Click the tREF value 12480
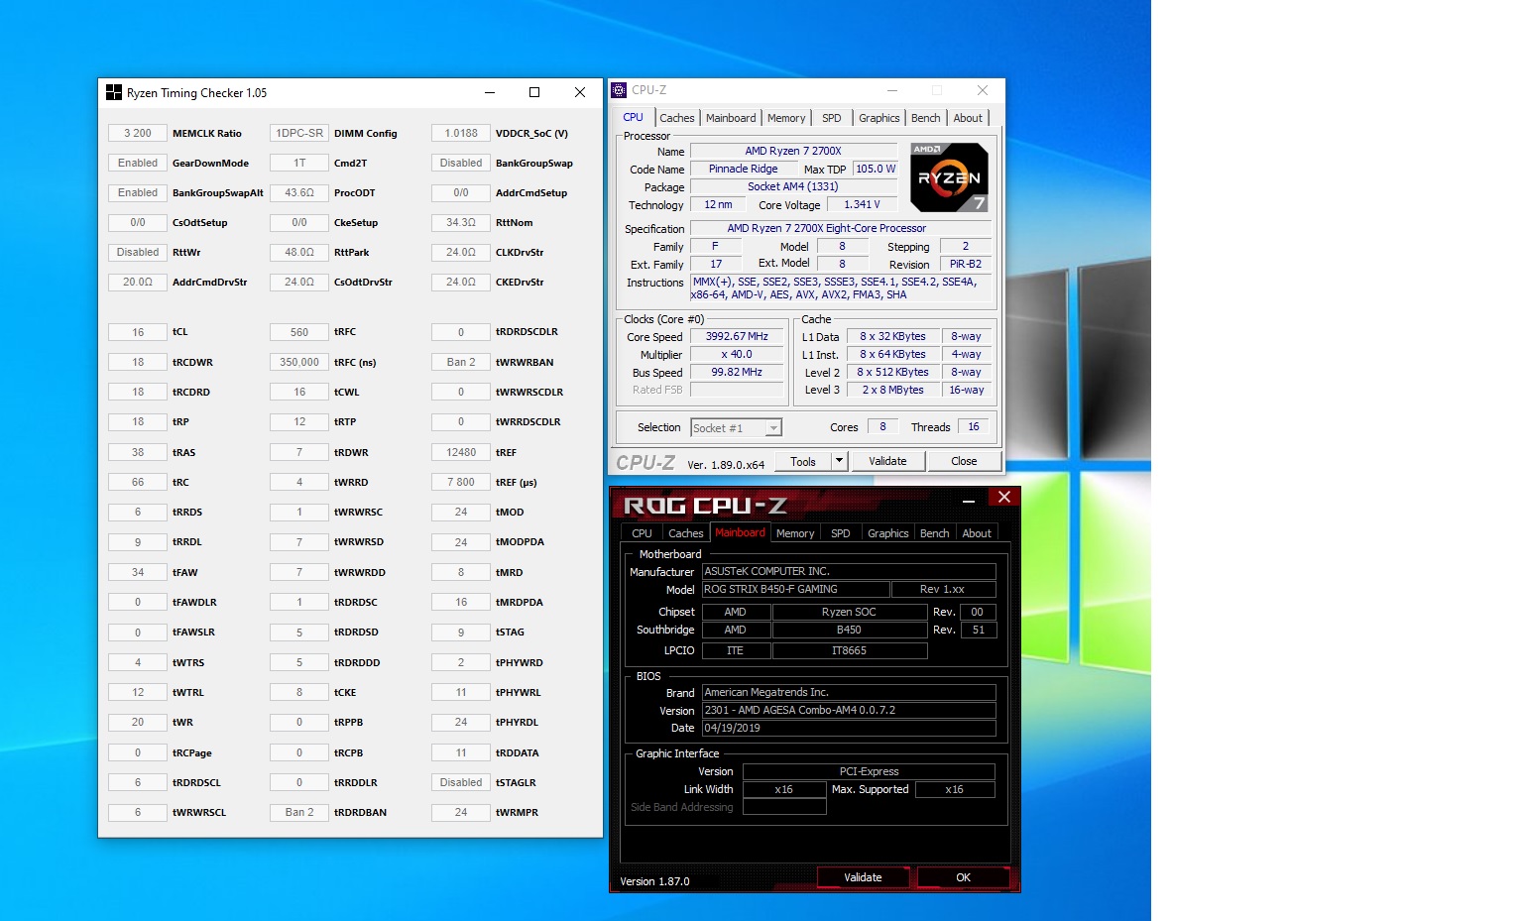The height and width of the screenshot is (921, 1523). (x=461, y=452)
